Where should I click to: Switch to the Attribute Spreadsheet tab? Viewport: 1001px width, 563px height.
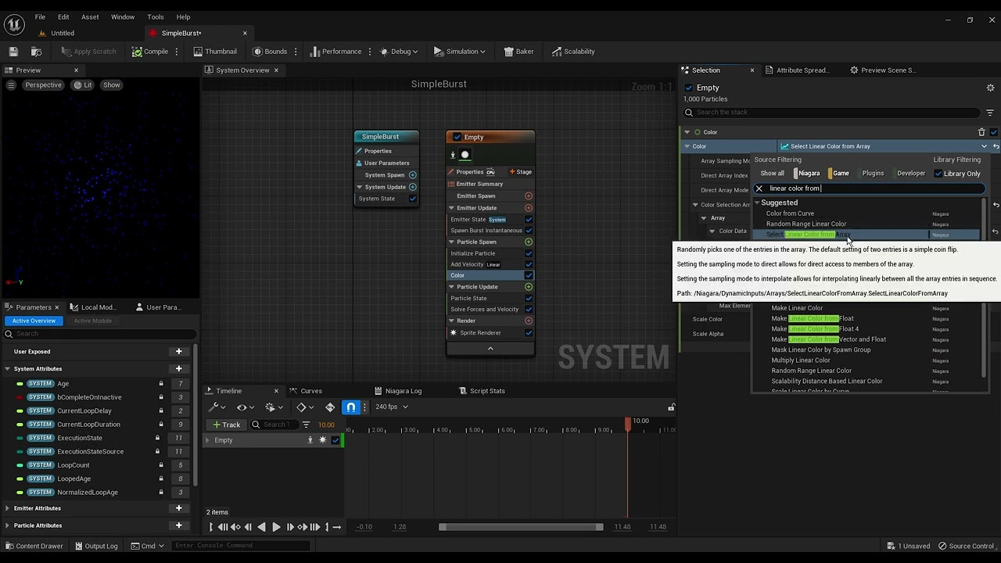click(x=802, y=70)
